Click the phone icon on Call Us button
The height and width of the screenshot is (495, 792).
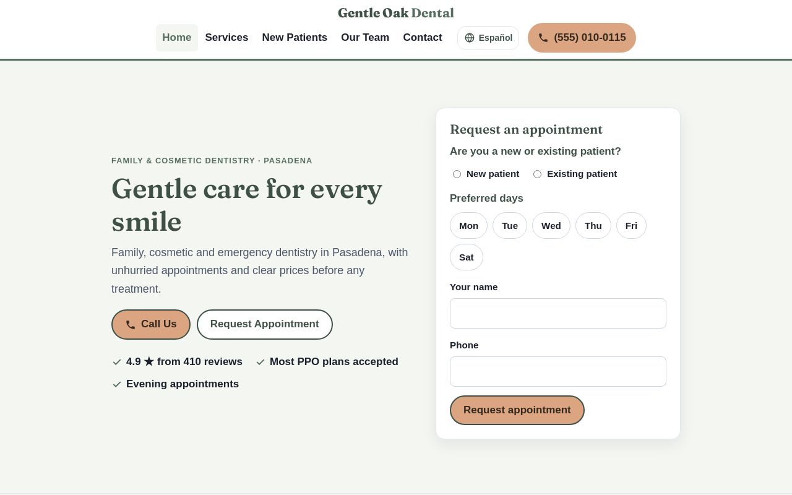(x=131, y=325)
